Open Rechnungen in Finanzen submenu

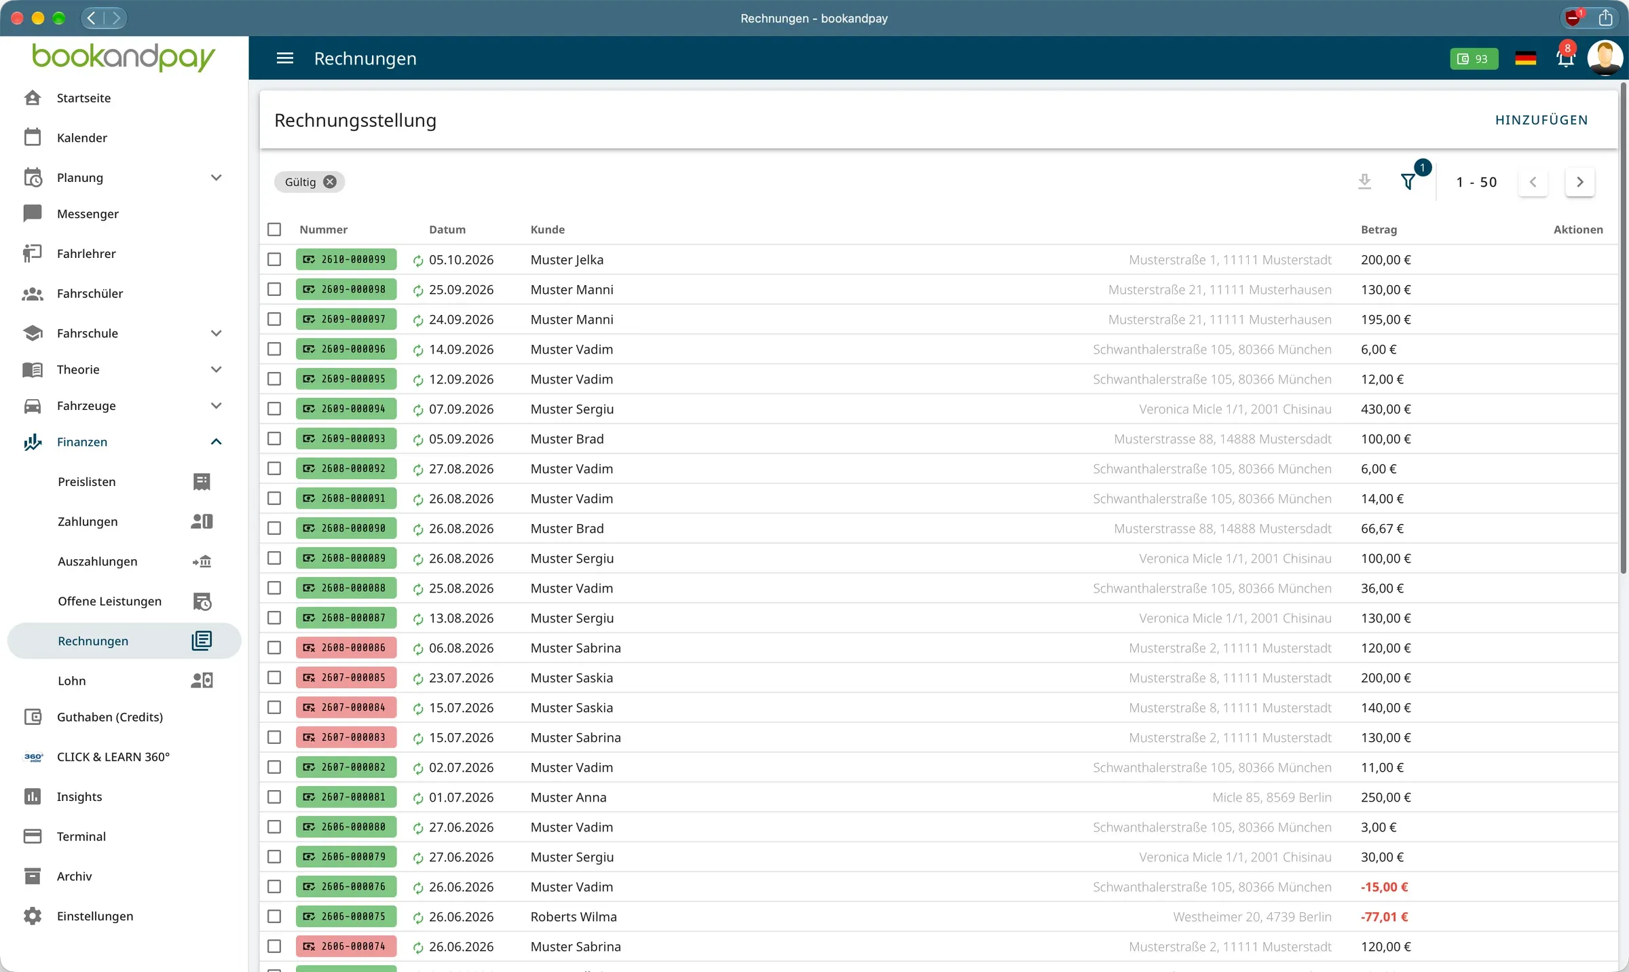tap(124, 641)
